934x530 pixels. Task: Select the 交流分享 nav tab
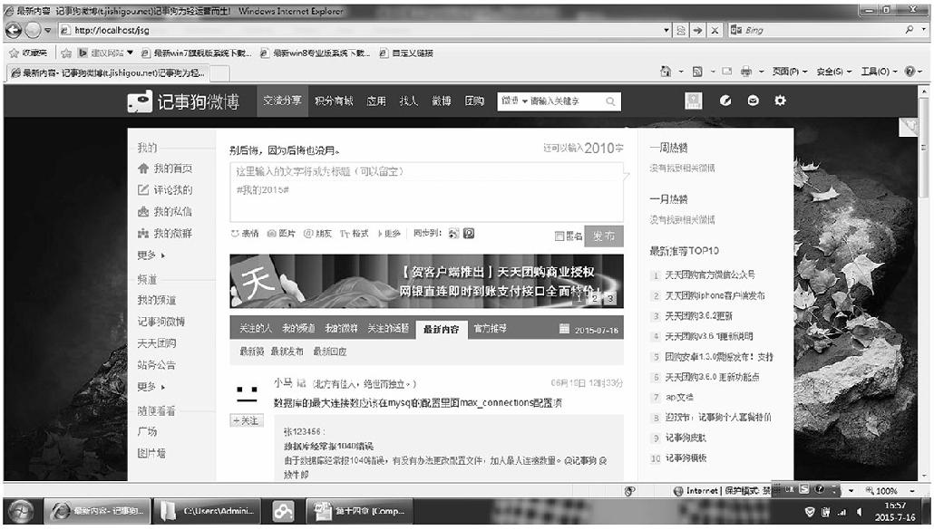click(x=282, y=101)
